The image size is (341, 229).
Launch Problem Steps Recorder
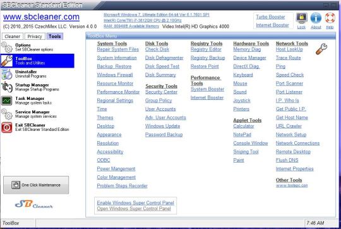[123, 186]
